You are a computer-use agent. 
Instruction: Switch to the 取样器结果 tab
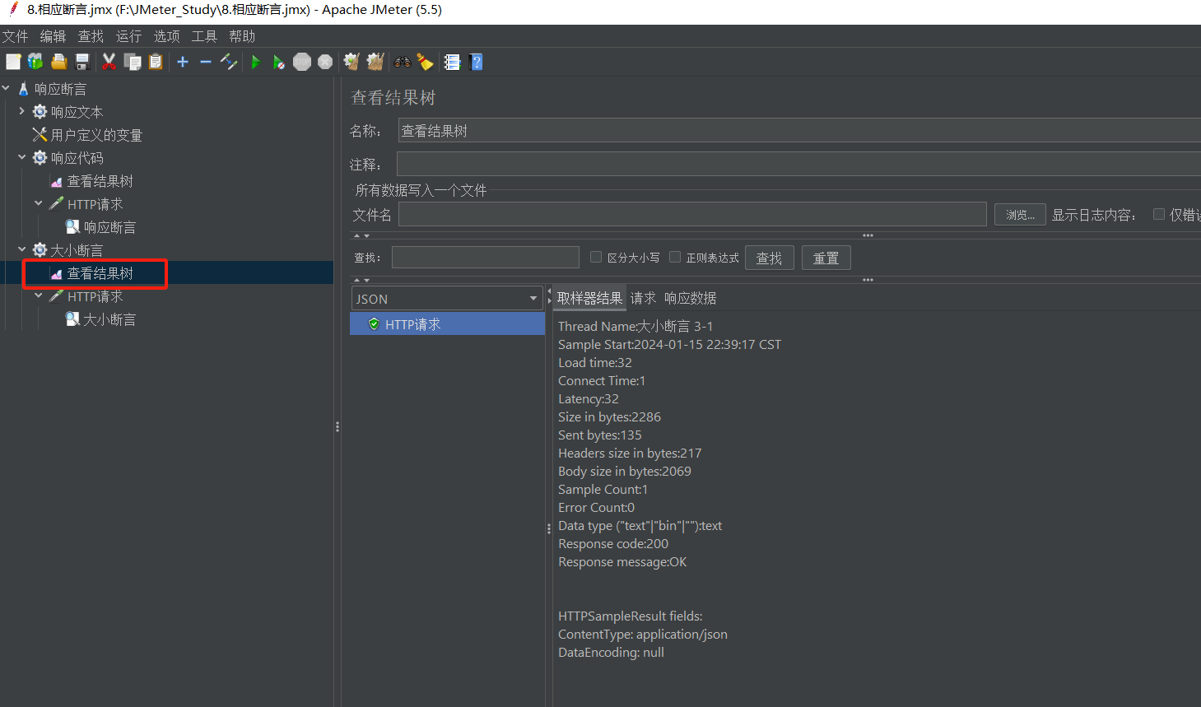tap(589, 298)
